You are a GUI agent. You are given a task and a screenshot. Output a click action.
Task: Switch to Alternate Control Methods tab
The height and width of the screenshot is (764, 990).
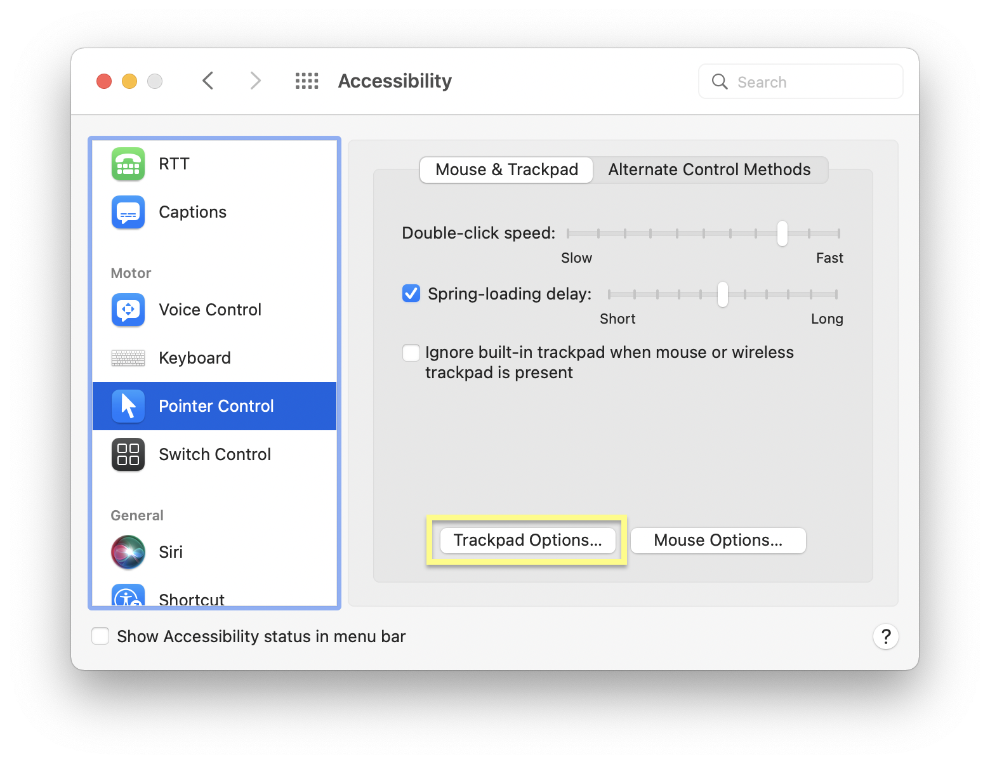coord(709,169)
